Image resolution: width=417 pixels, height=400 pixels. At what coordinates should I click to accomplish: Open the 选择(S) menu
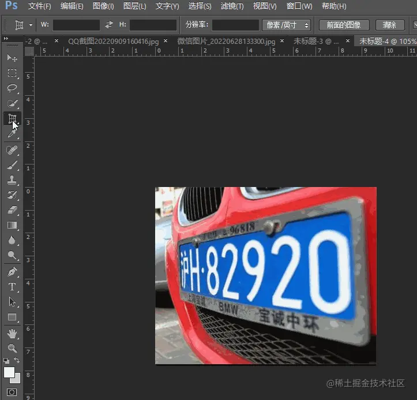click(200, 6)
